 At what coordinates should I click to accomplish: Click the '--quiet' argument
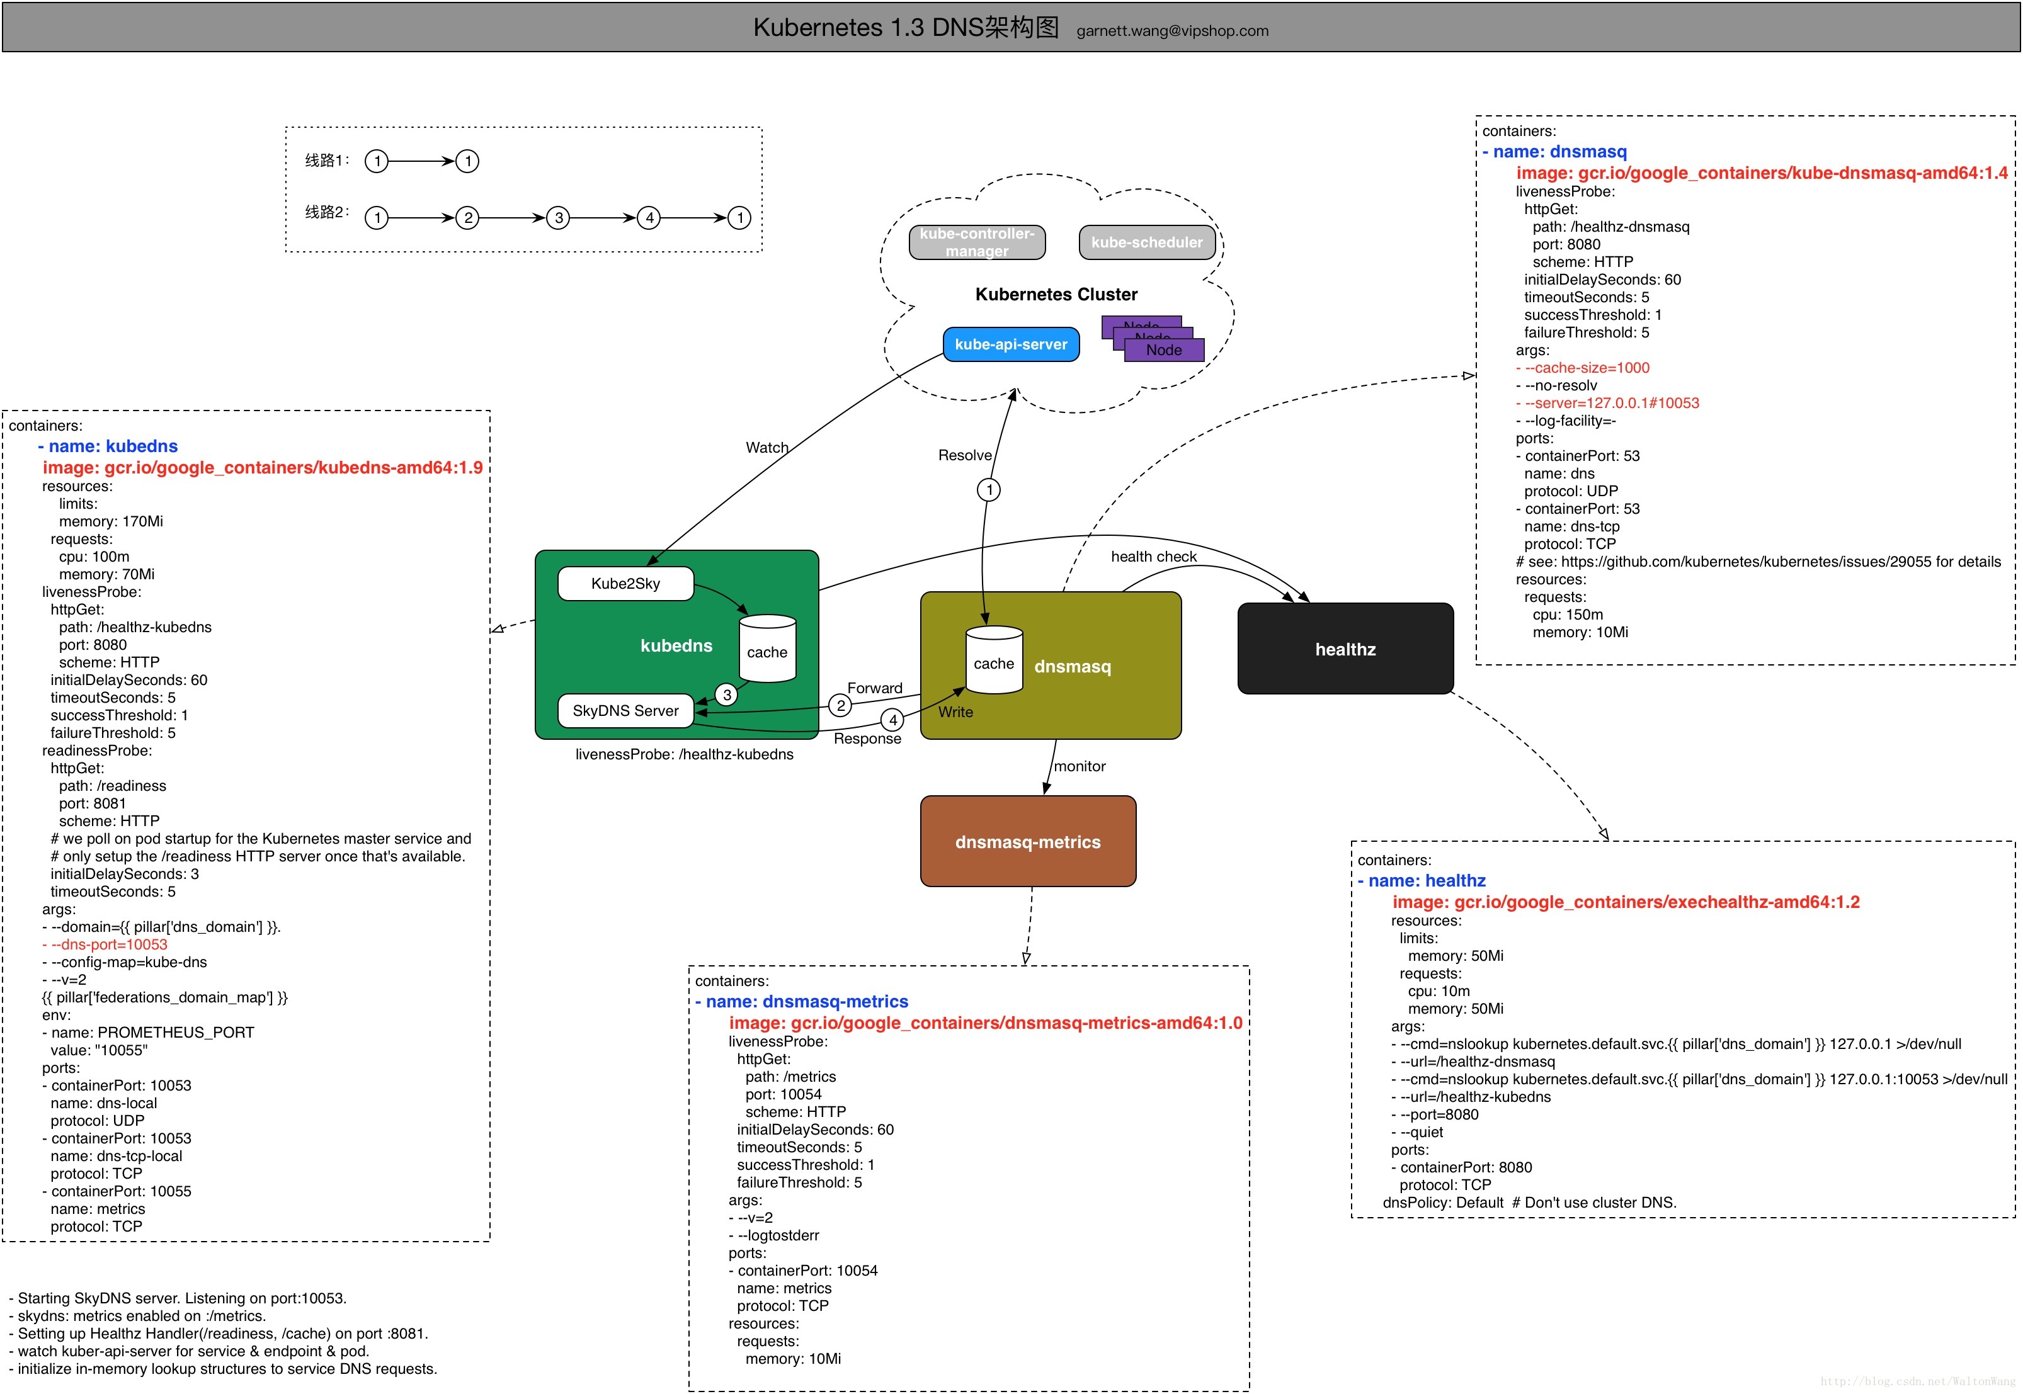coord(1417,1132)
